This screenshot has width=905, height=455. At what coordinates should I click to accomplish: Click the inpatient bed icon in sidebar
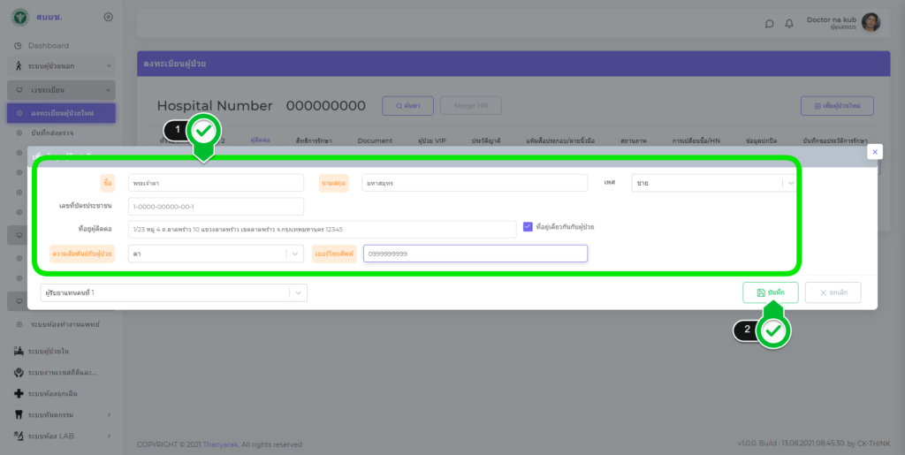[19, 351]
